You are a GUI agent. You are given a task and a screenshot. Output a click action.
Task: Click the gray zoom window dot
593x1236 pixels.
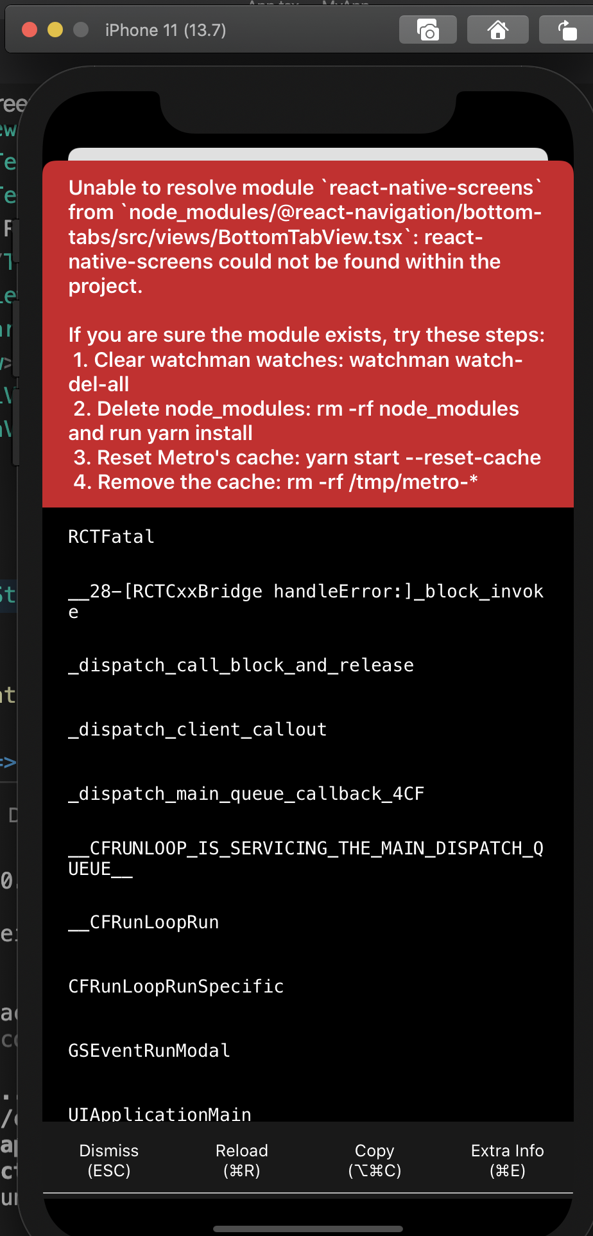(x=81, y=30)
